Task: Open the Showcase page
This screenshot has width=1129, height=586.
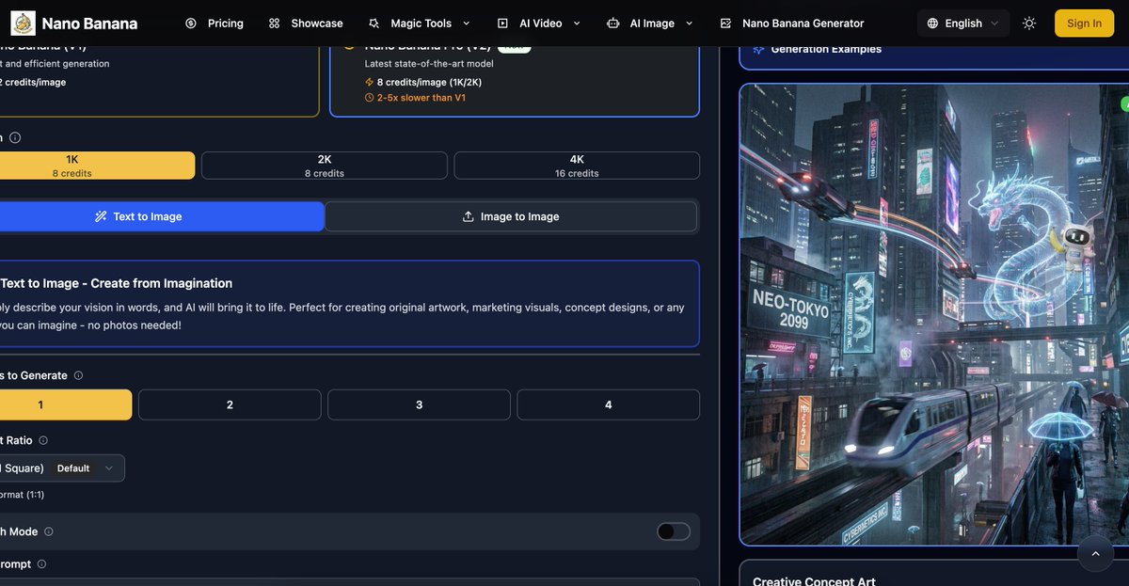Action: (306, 24)
